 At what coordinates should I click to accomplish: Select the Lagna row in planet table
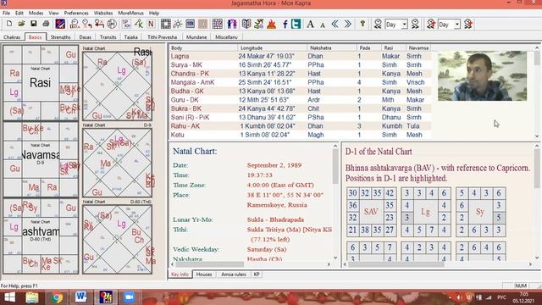300,56
